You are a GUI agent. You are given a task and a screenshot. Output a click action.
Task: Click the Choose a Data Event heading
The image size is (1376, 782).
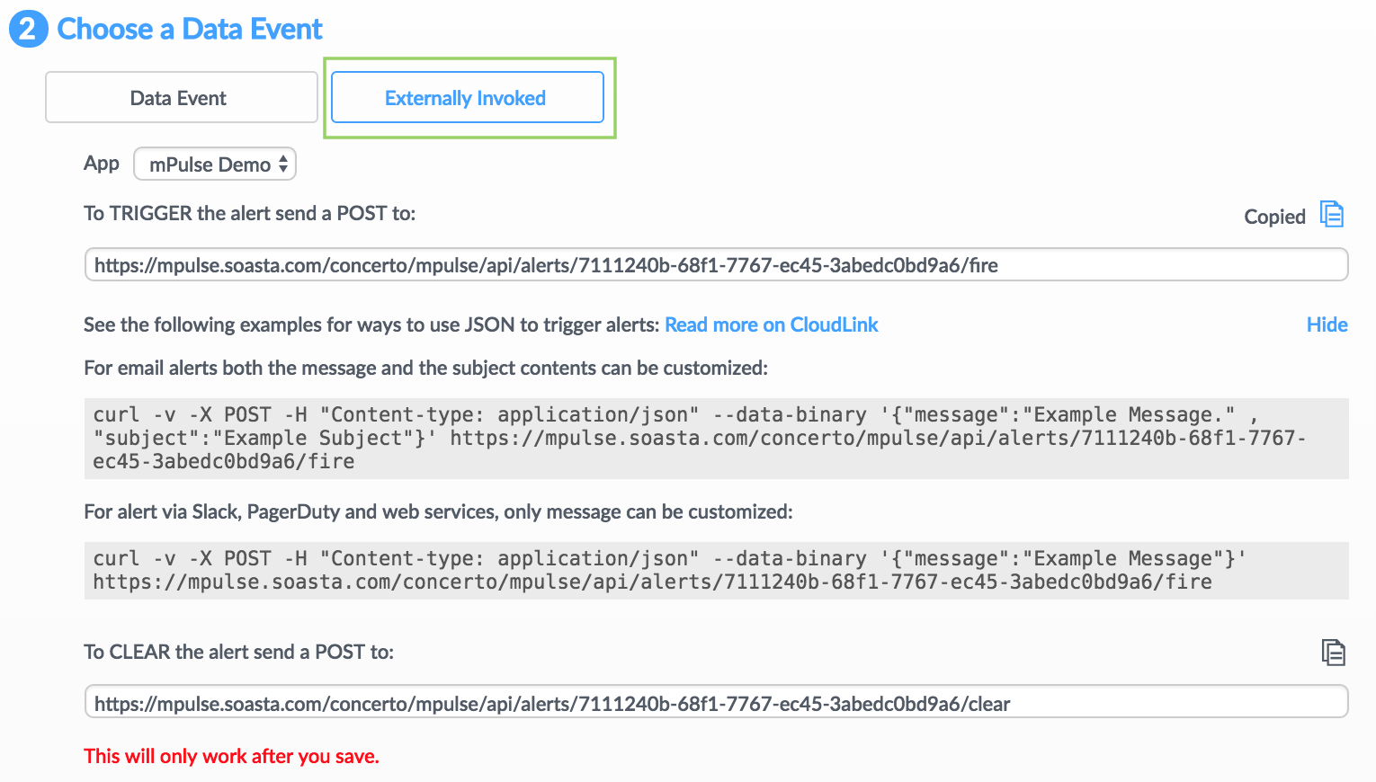click(190, 29)
